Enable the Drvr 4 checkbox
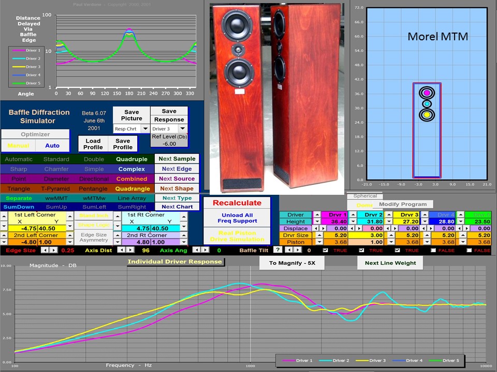The width and height of the screenshot is (497, 372). coord(433,250)
